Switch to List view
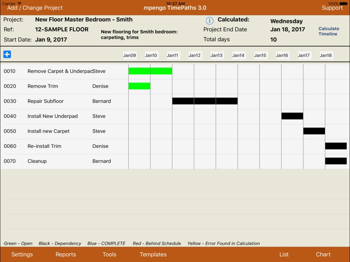 click(284, 255)
